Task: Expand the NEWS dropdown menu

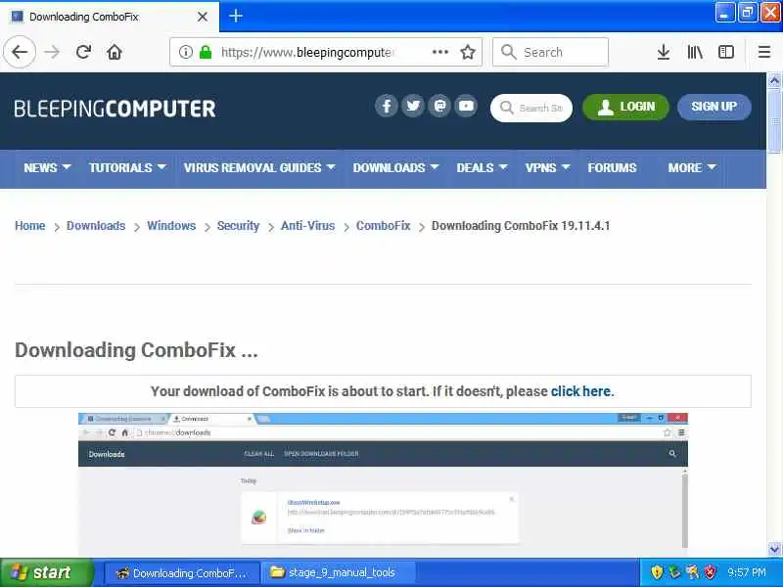Action: pos(47,168)
